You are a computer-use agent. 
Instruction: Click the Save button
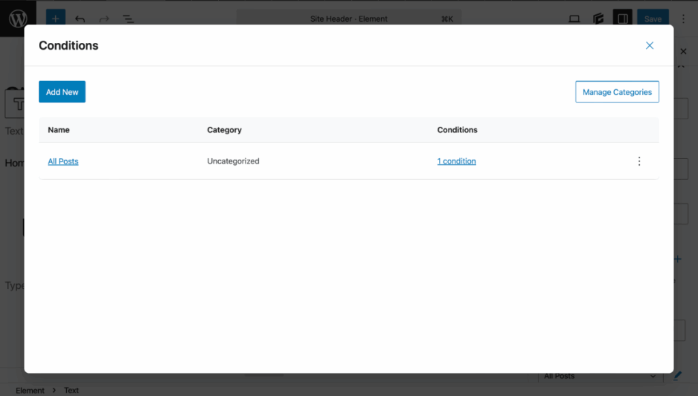point(652,18)
